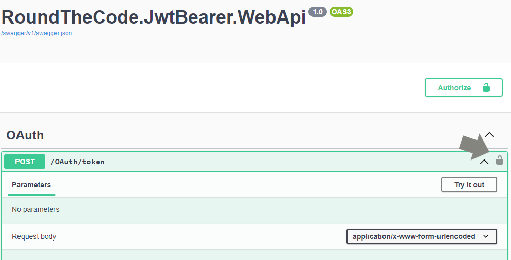This screenshot has height=260, width=511.
Task: Click the small arrow in the content type dropdown
Action: (x=486, y=236)
